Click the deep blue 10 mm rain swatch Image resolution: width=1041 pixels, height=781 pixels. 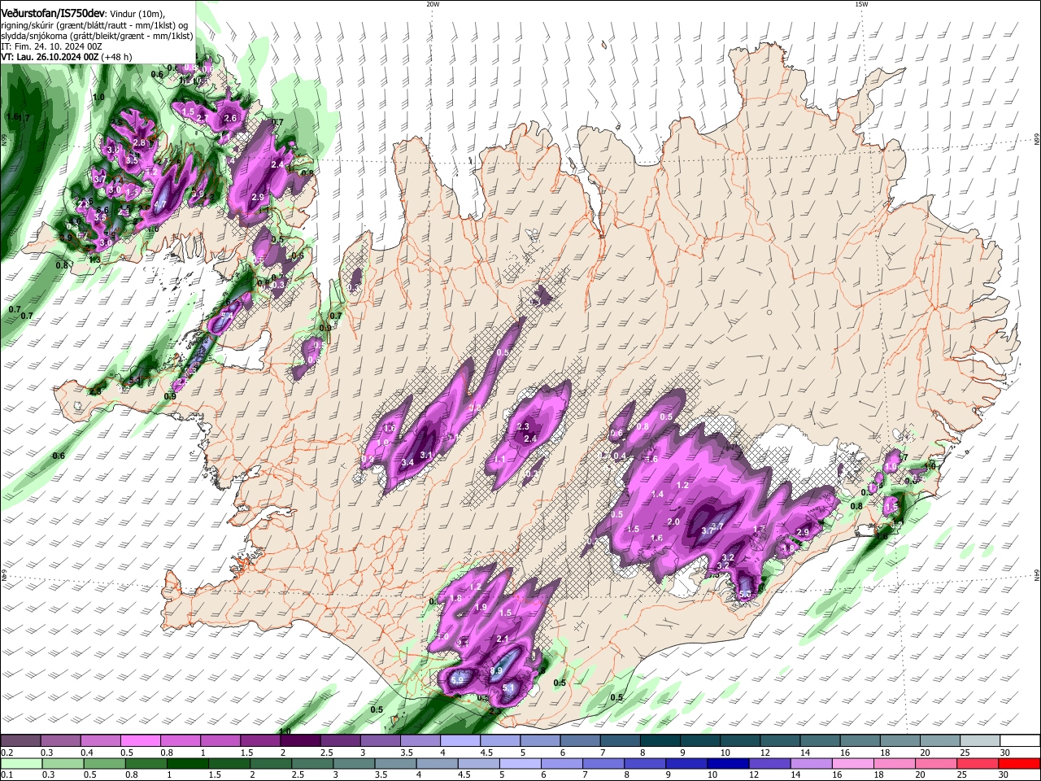click(x=730, y=763)
